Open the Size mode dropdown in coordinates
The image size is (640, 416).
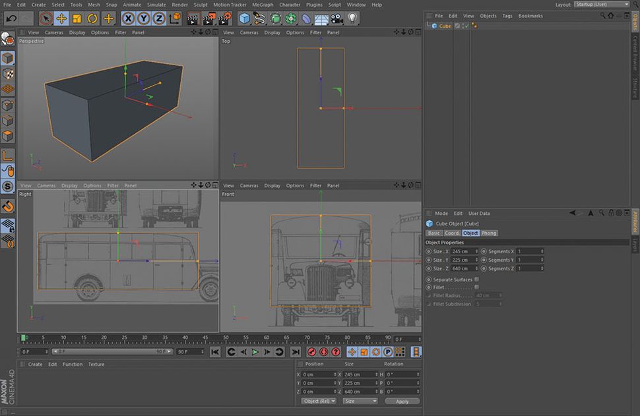click(360, 401)
